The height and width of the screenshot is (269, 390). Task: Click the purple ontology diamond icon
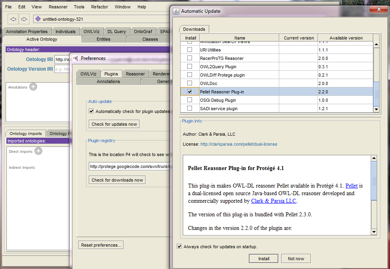(x=38, y=19)
